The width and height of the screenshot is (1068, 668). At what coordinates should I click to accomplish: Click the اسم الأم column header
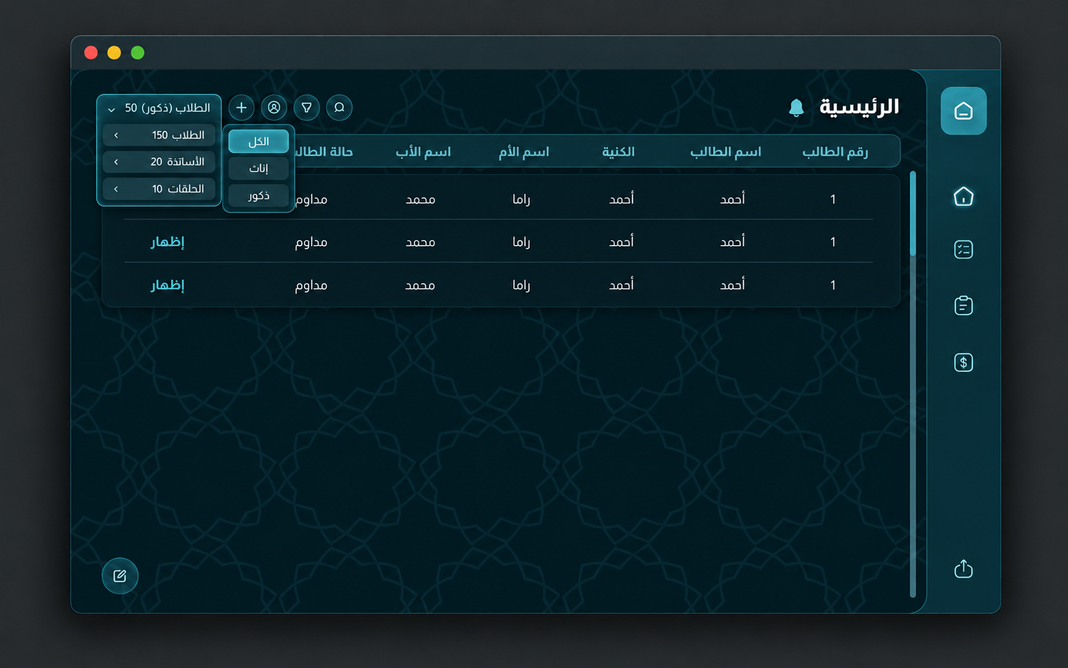point(524,152)
